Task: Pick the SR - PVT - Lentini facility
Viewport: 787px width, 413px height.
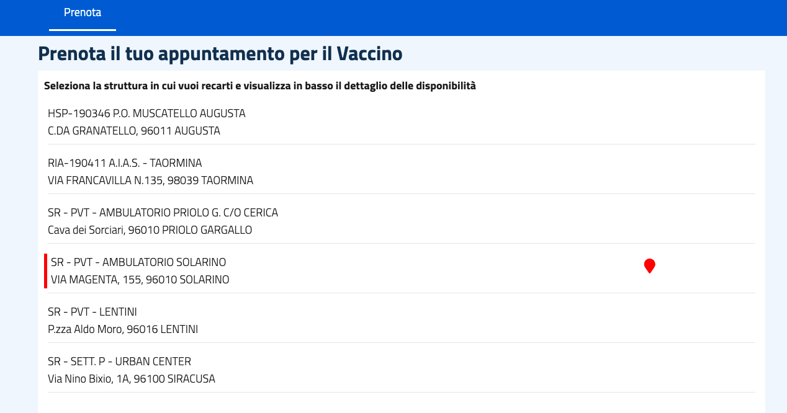Action: point(92,311)
